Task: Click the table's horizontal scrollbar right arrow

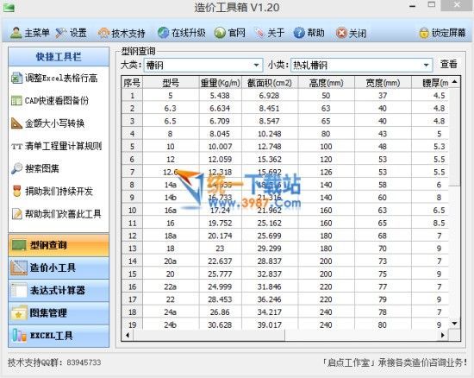Action: click(x=443, y=335)
